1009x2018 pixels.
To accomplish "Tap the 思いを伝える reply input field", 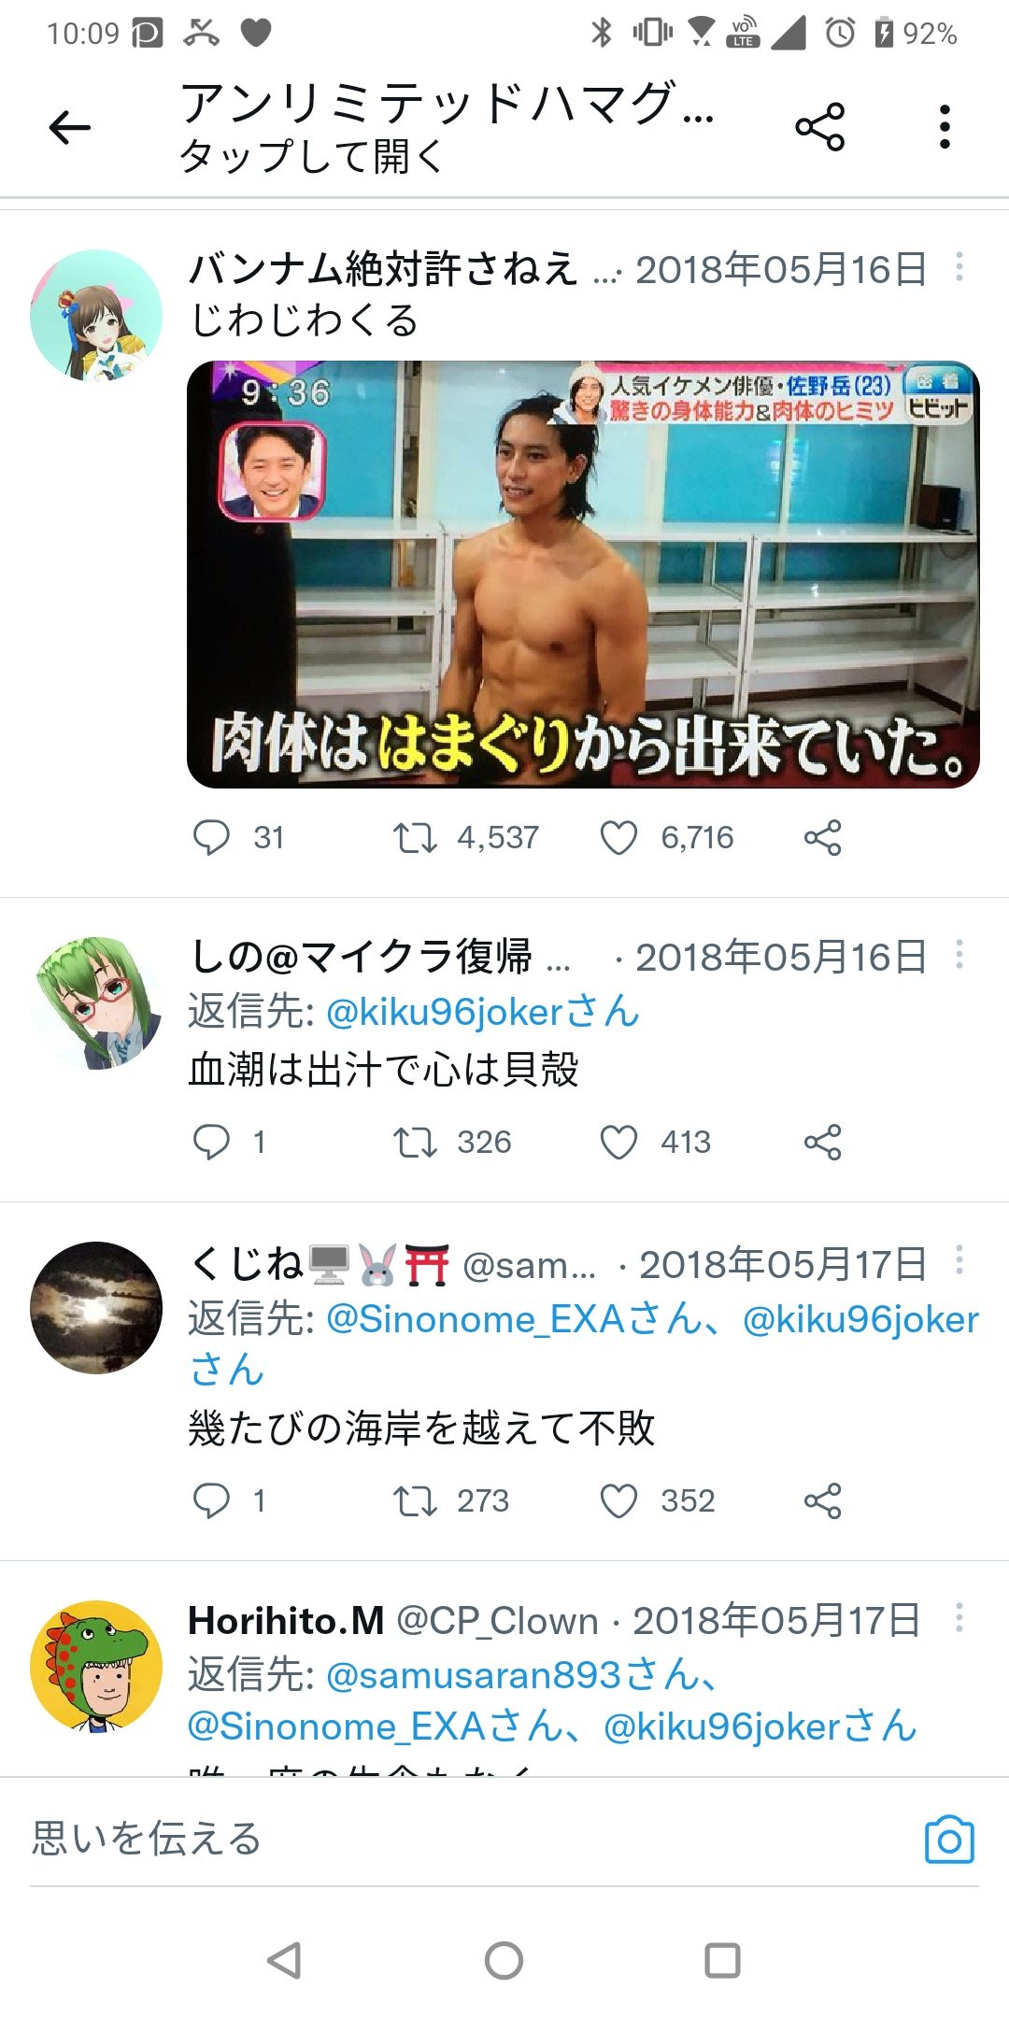I will point(467,1839).
